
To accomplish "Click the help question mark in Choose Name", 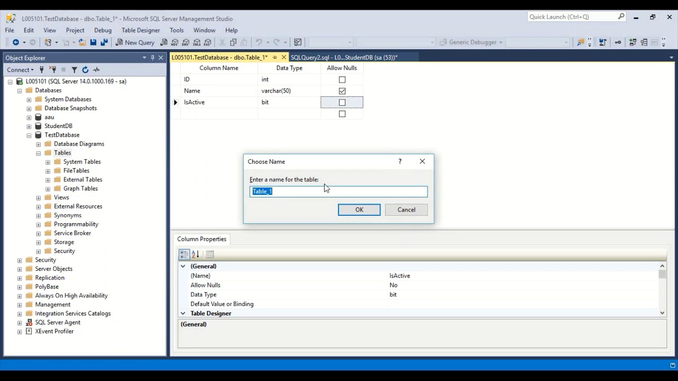I will (400, 161).
